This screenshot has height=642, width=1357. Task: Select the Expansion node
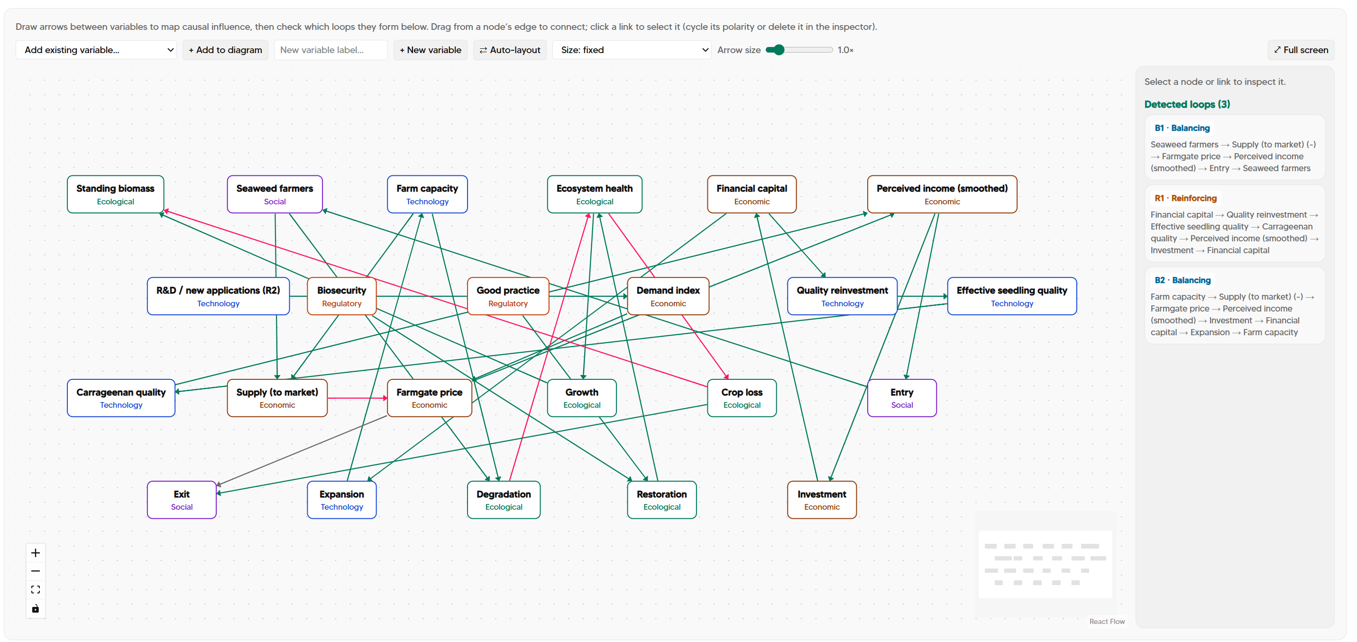click(x=341, y=500)
